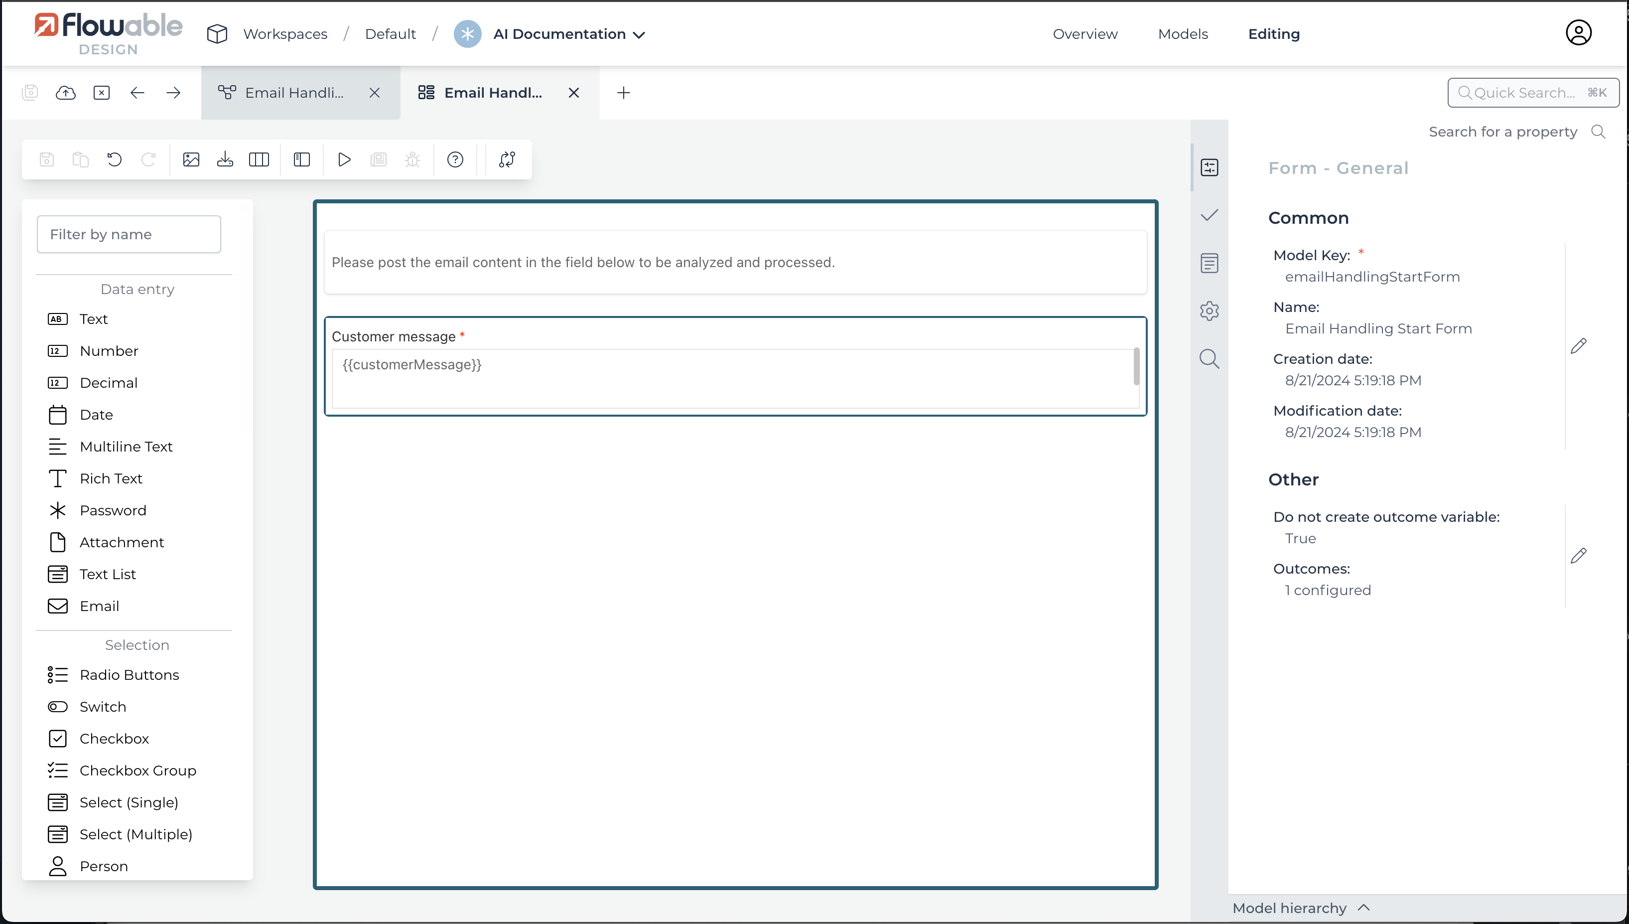The image size is (1629, 924).
Task: Click the Email Handling Start Form tab
Action: pos(493,93)
